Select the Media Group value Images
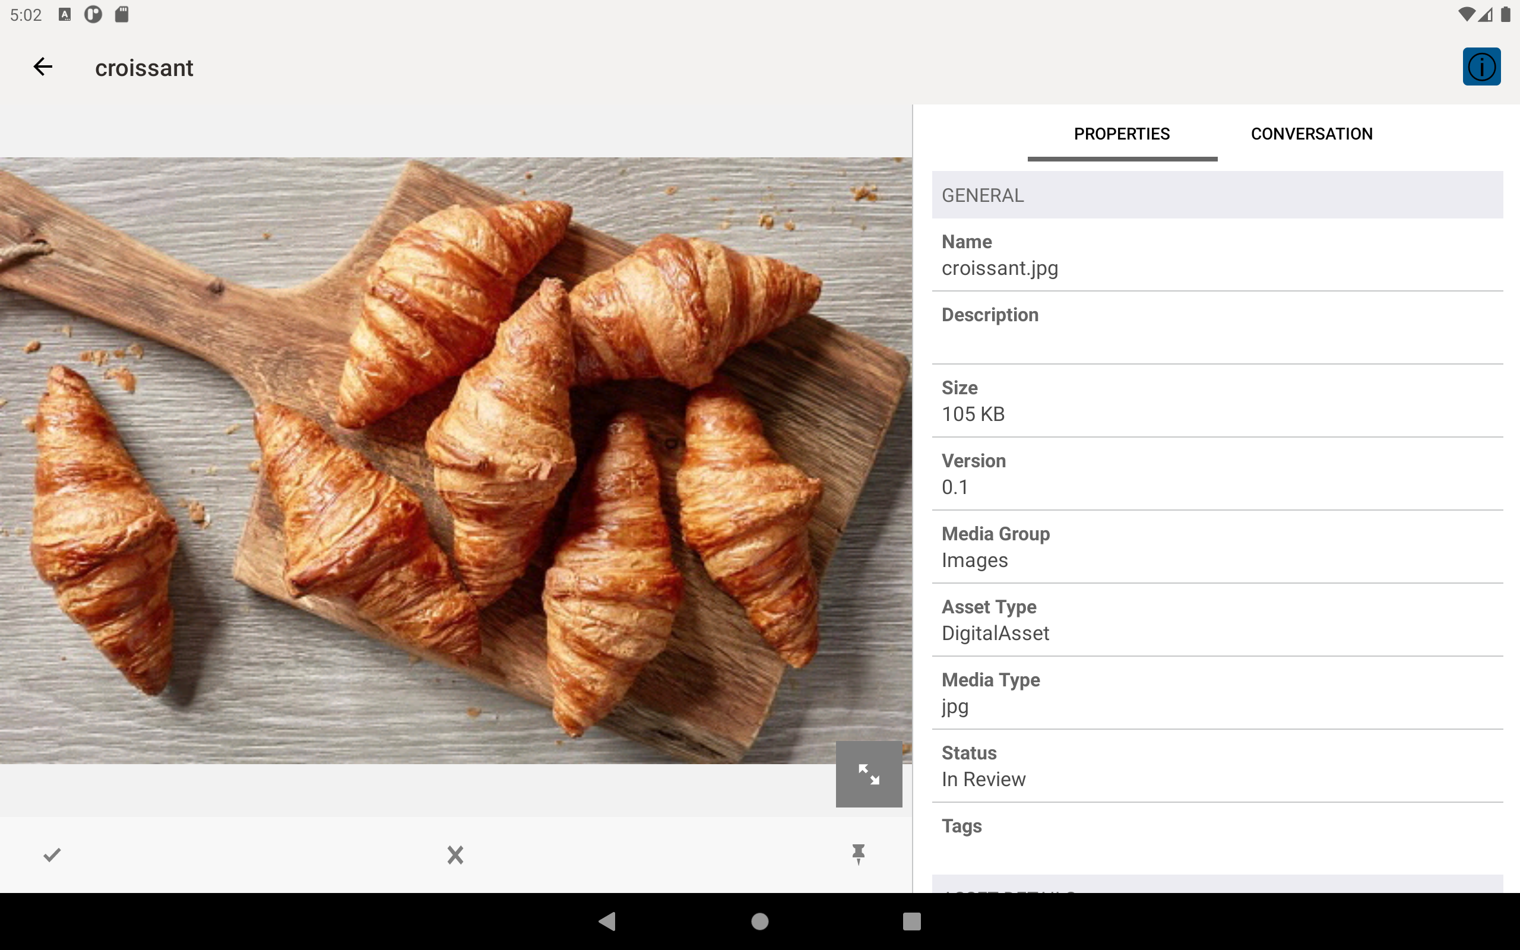1520x950 pixels. coord(974,560)
